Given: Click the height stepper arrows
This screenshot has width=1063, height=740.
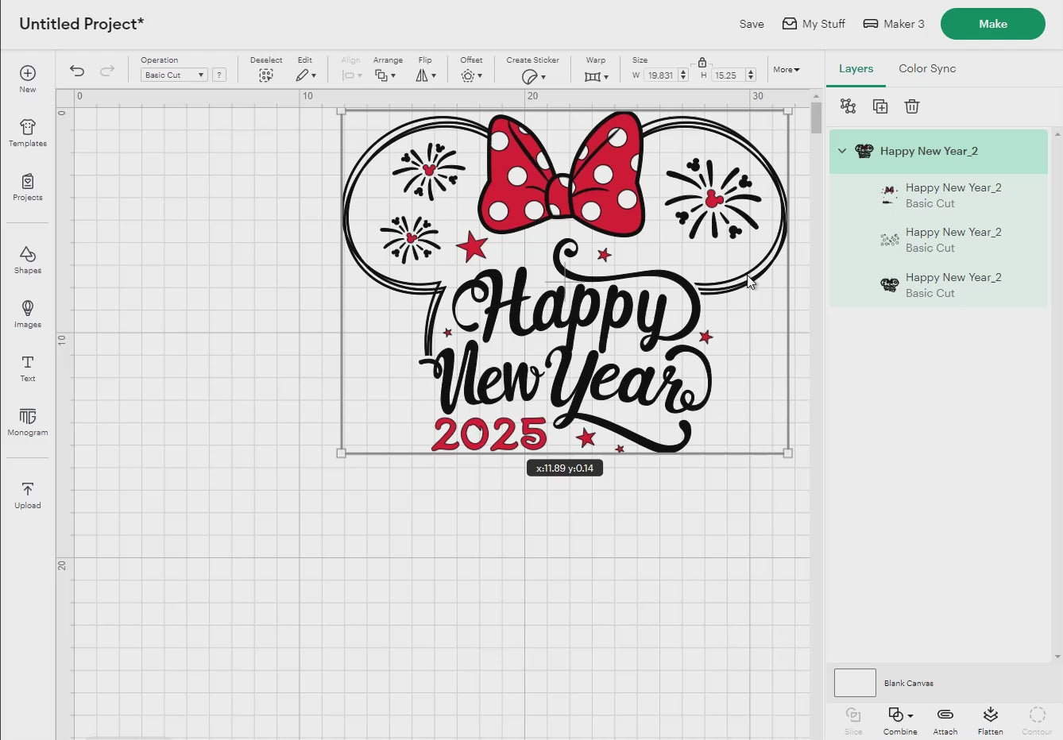Looking at the screenshot, I should point(751,75).
